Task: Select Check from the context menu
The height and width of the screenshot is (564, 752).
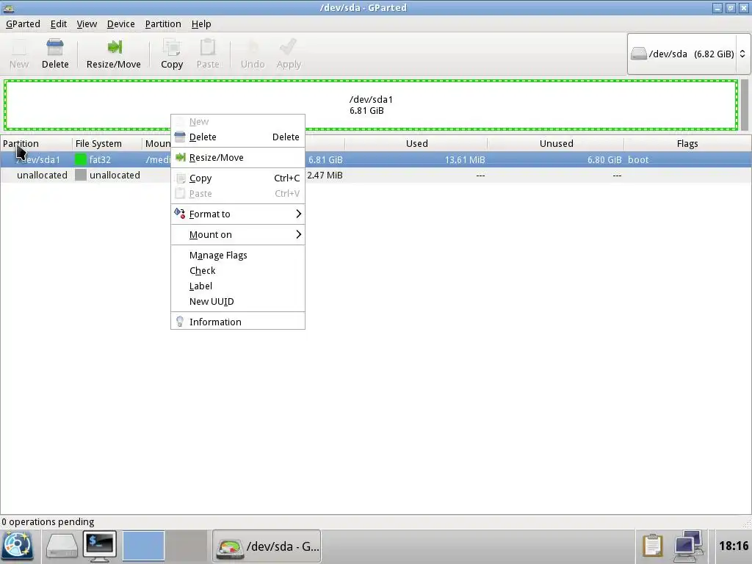Action: [238, 271]
